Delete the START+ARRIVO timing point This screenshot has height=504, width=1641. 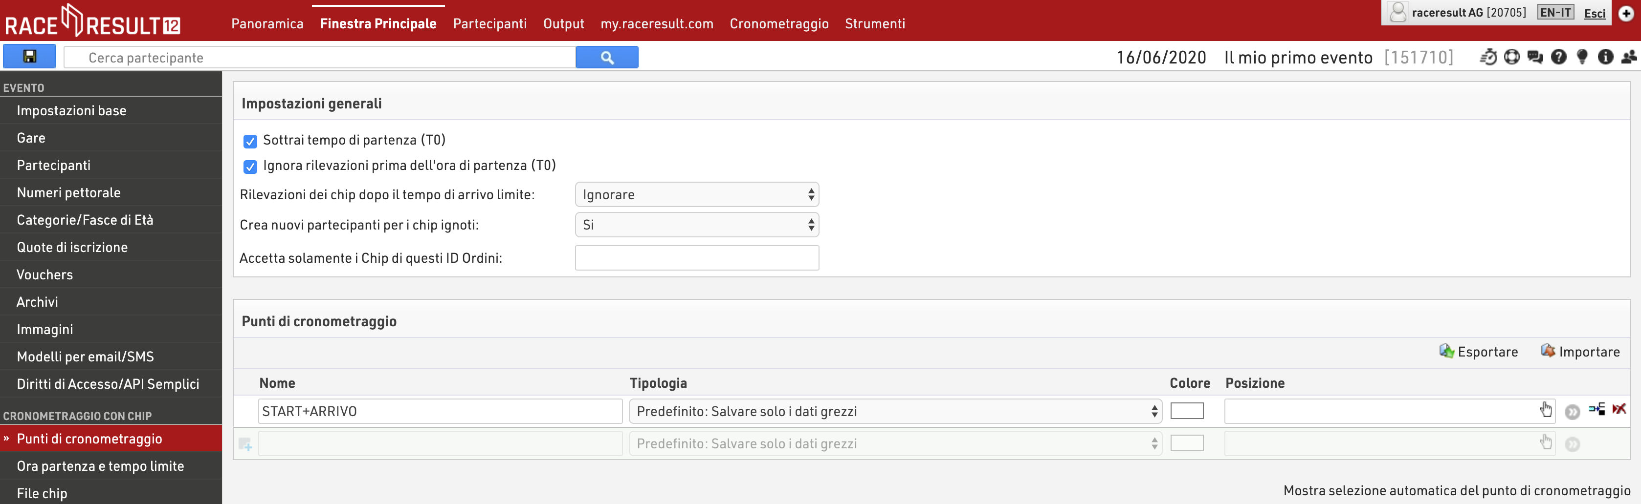pos(1619,409)
